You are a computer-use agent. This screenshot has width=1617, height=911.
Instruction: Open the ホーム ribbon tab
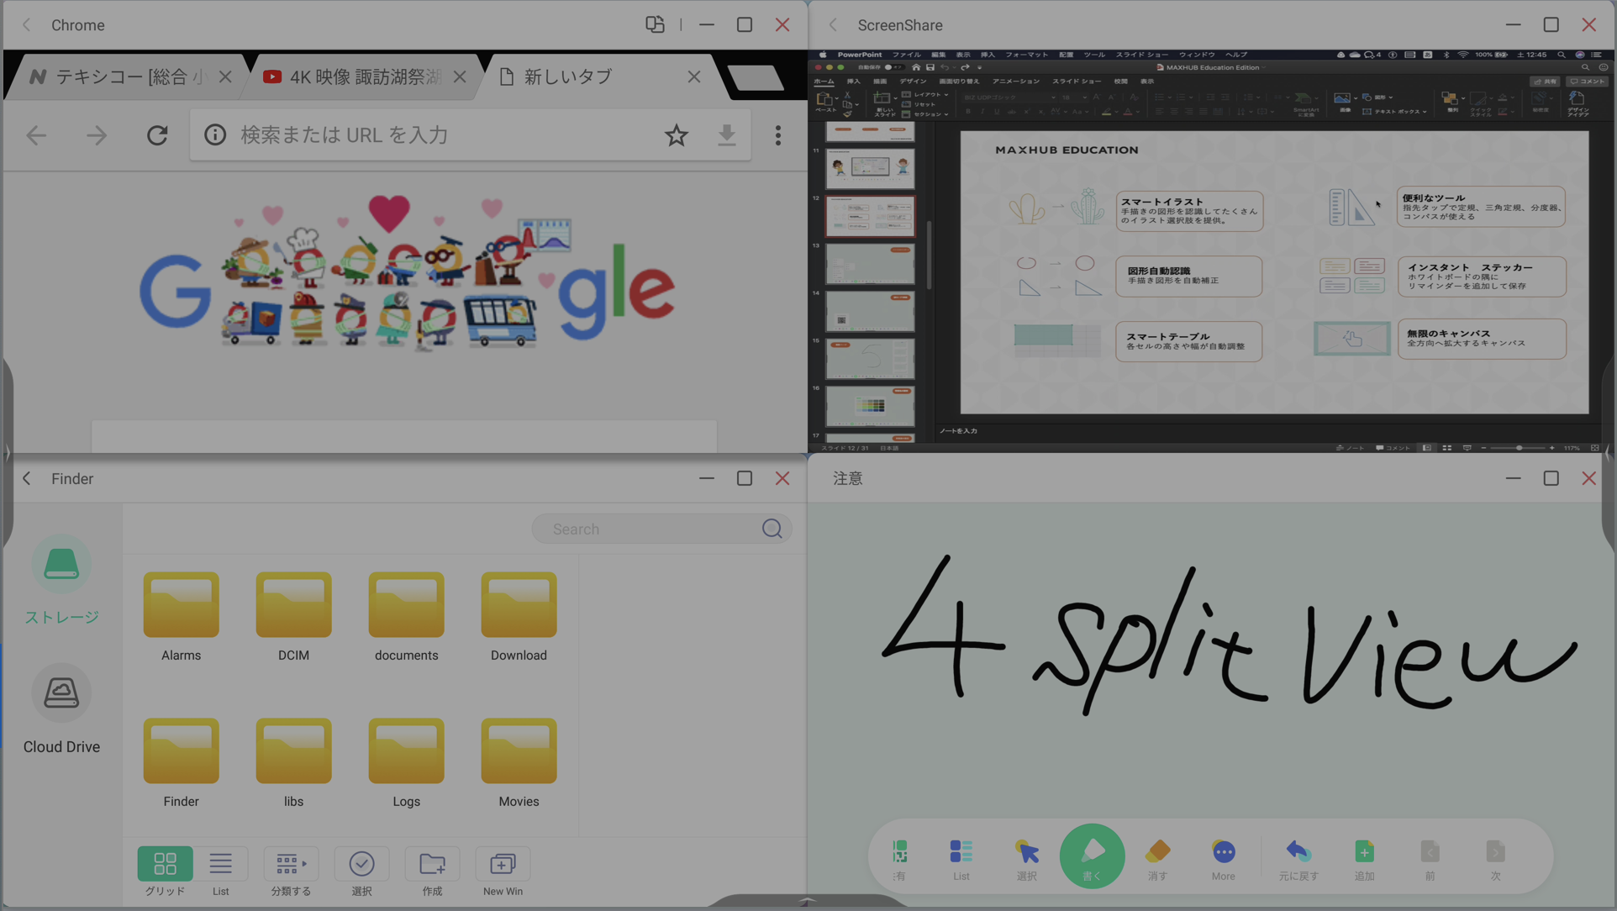pyautogui.click(x=824, y=82)
